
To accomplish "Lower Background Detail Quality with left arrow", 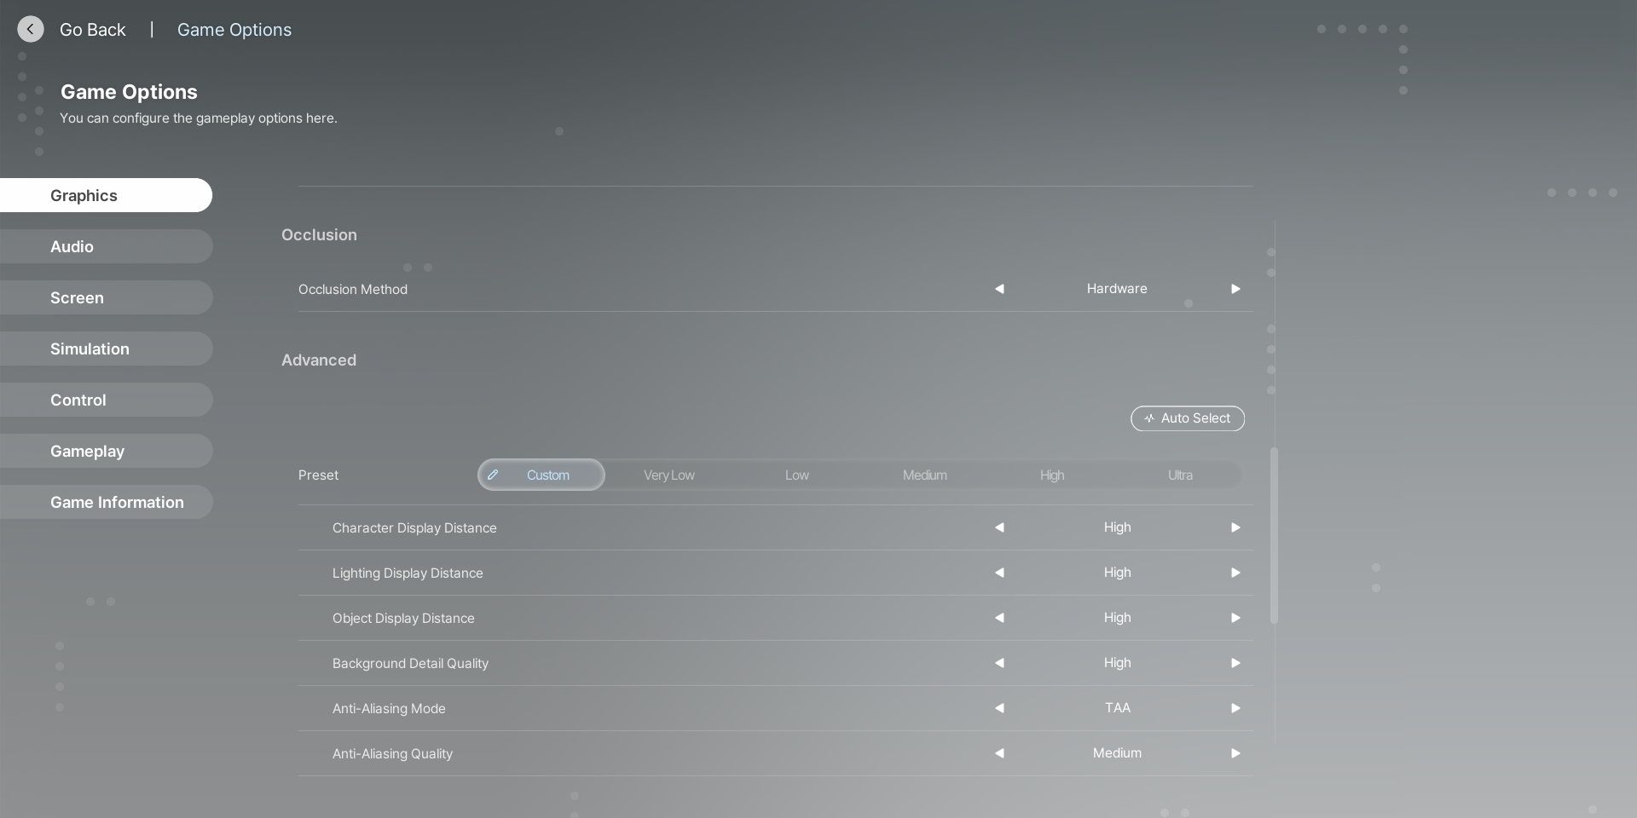I will [999, 663].
